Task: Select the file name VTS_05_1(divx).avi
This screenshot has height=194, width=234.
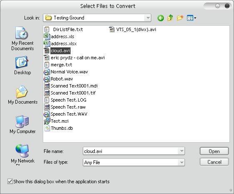Action: point(136,29)
